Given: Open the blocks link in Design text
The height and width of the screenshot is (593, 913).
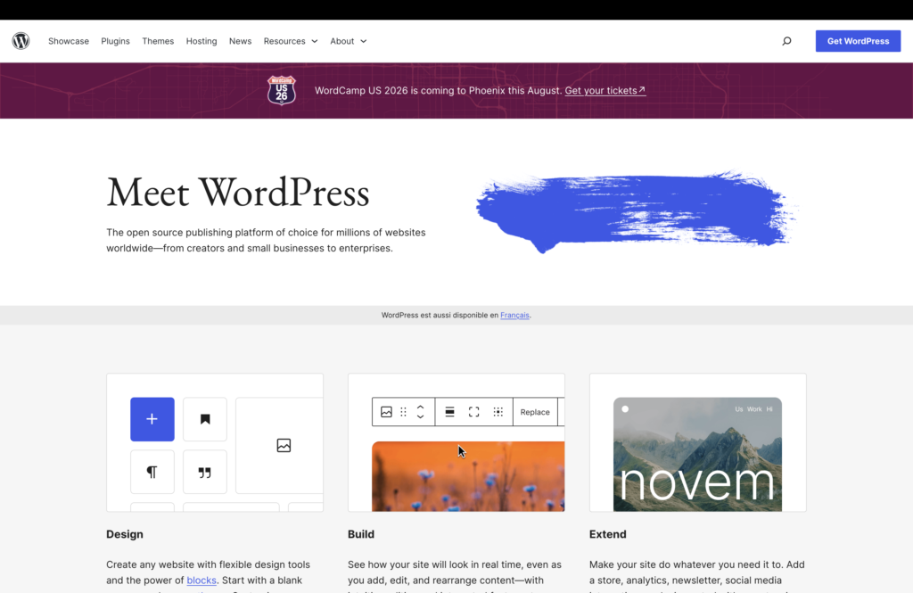Looking at the screenshot, I should tap(202, 581).
